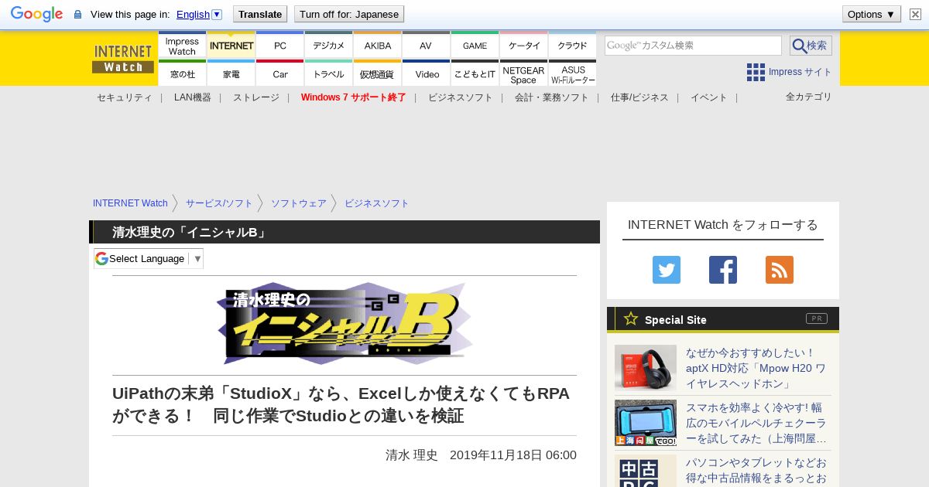Click the INTERNET Watch breadcrumb link
929x487 pixels.
tap(130, 203)
